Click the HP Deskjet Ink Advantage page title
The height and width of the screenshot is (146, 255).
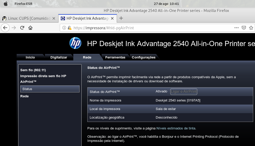point(171,43)
